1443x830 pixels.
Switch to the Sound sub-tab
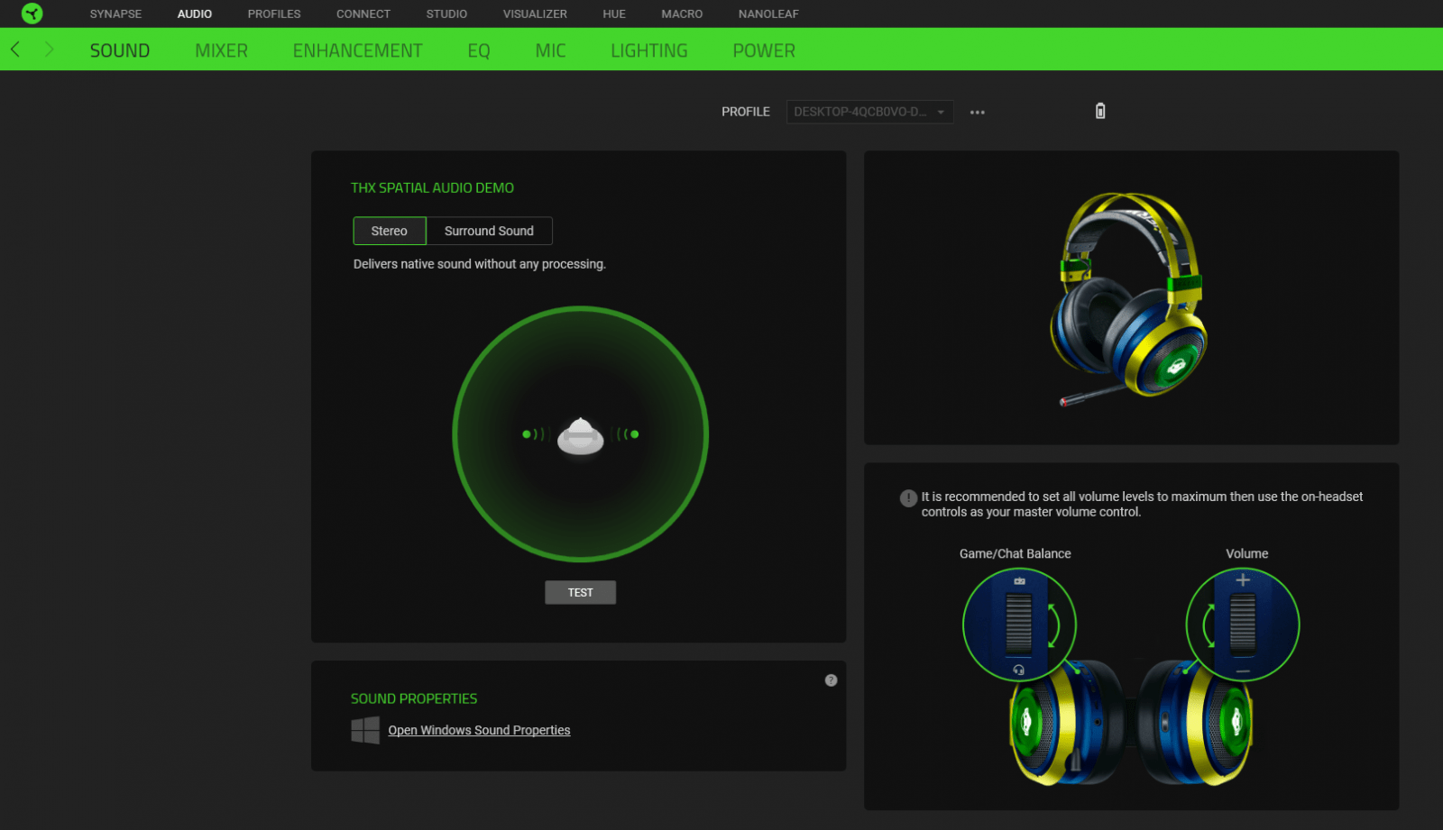120,50
